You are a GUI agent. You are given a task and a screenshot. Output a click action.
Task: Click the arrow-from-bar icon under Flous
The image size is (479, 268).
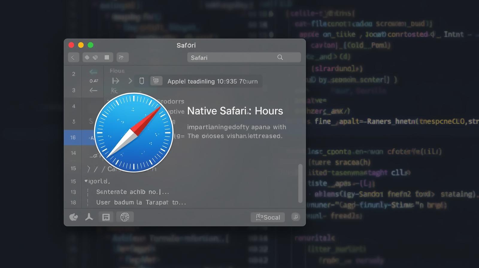point(116,81)
